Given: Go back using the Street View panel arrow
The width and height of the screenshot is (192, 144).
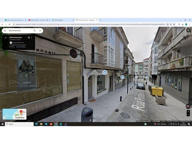Looking at the screenshot, I should [5, 38].
